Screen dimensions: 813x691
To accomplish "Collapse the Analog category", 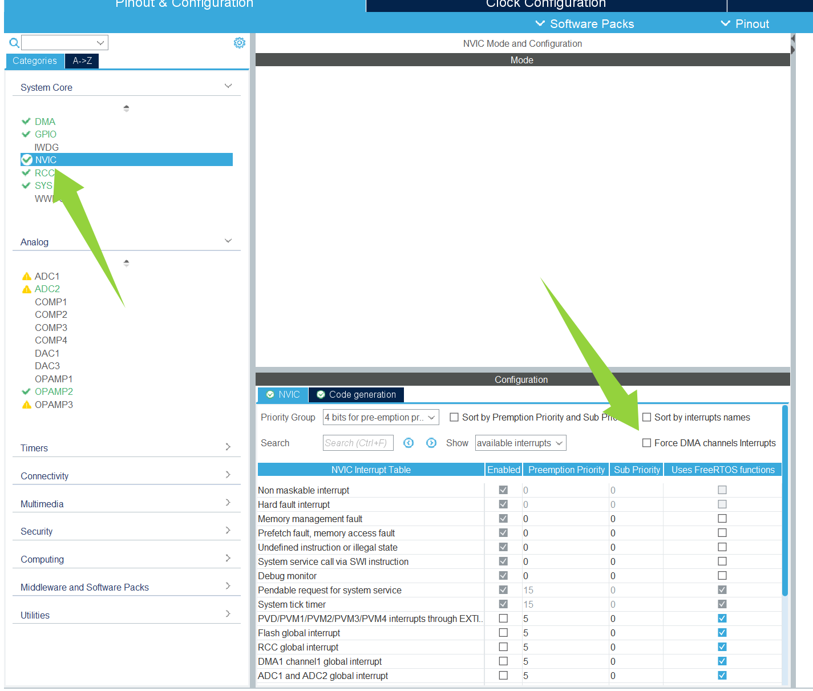I will pyautogui.click(x=228, y=241).
